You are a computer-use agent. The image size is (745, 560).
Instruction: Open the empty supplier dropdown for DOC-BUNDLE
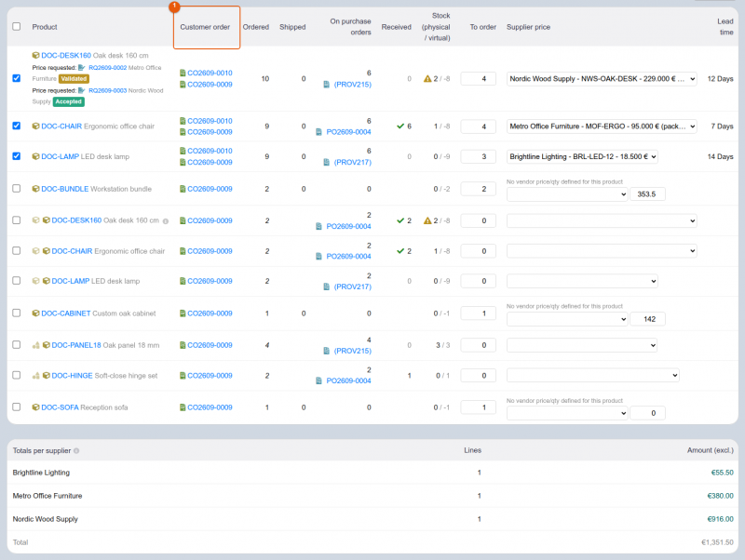[567, 194]
